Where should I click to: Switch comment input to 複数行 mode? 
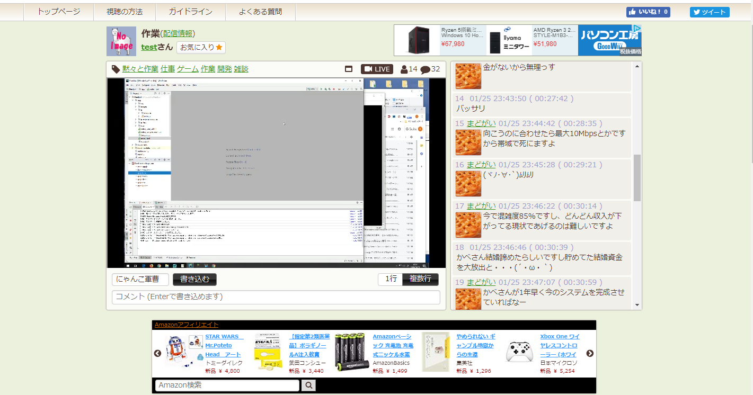click(x=420, y=279)
